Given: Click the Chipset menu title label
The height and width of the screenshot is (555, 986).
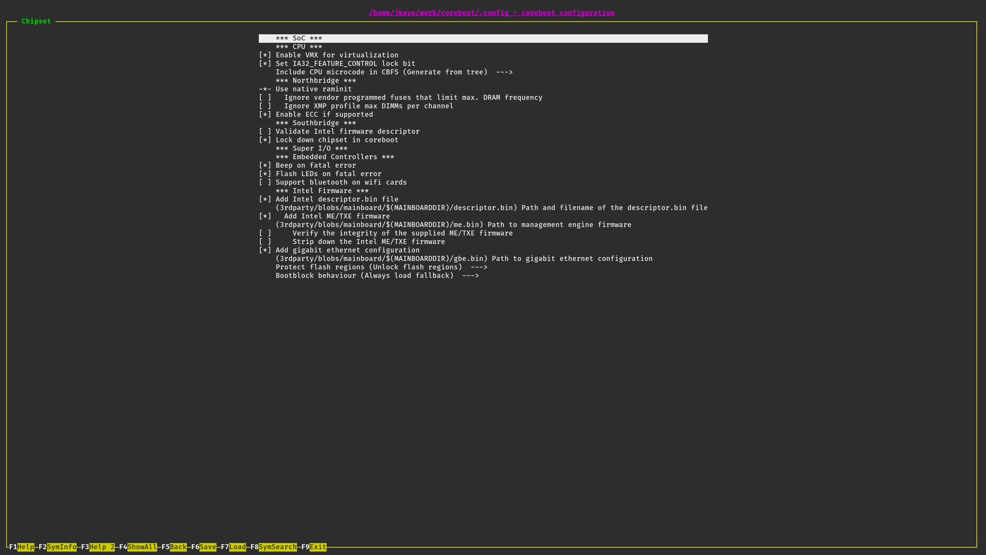Looking at the screenshot, I should pyautogui.click(x=36, y=21).
